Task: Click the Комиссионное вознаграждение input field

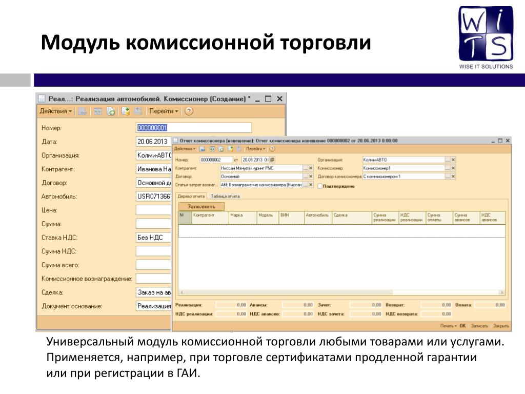Action: 154,279
